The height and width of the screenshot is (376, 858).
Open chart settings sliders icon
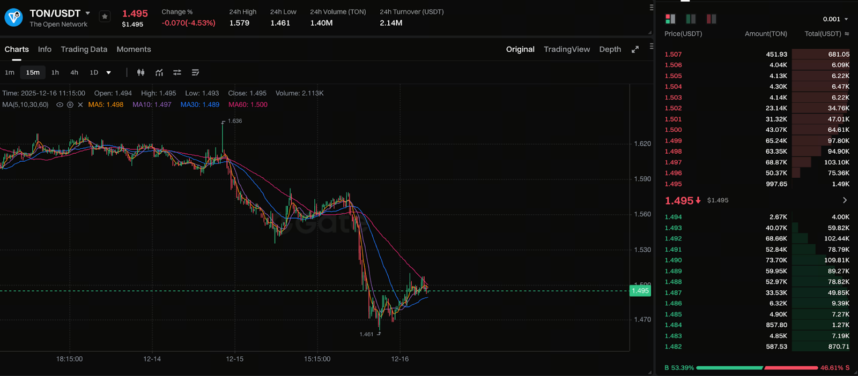tap(177, 72)
